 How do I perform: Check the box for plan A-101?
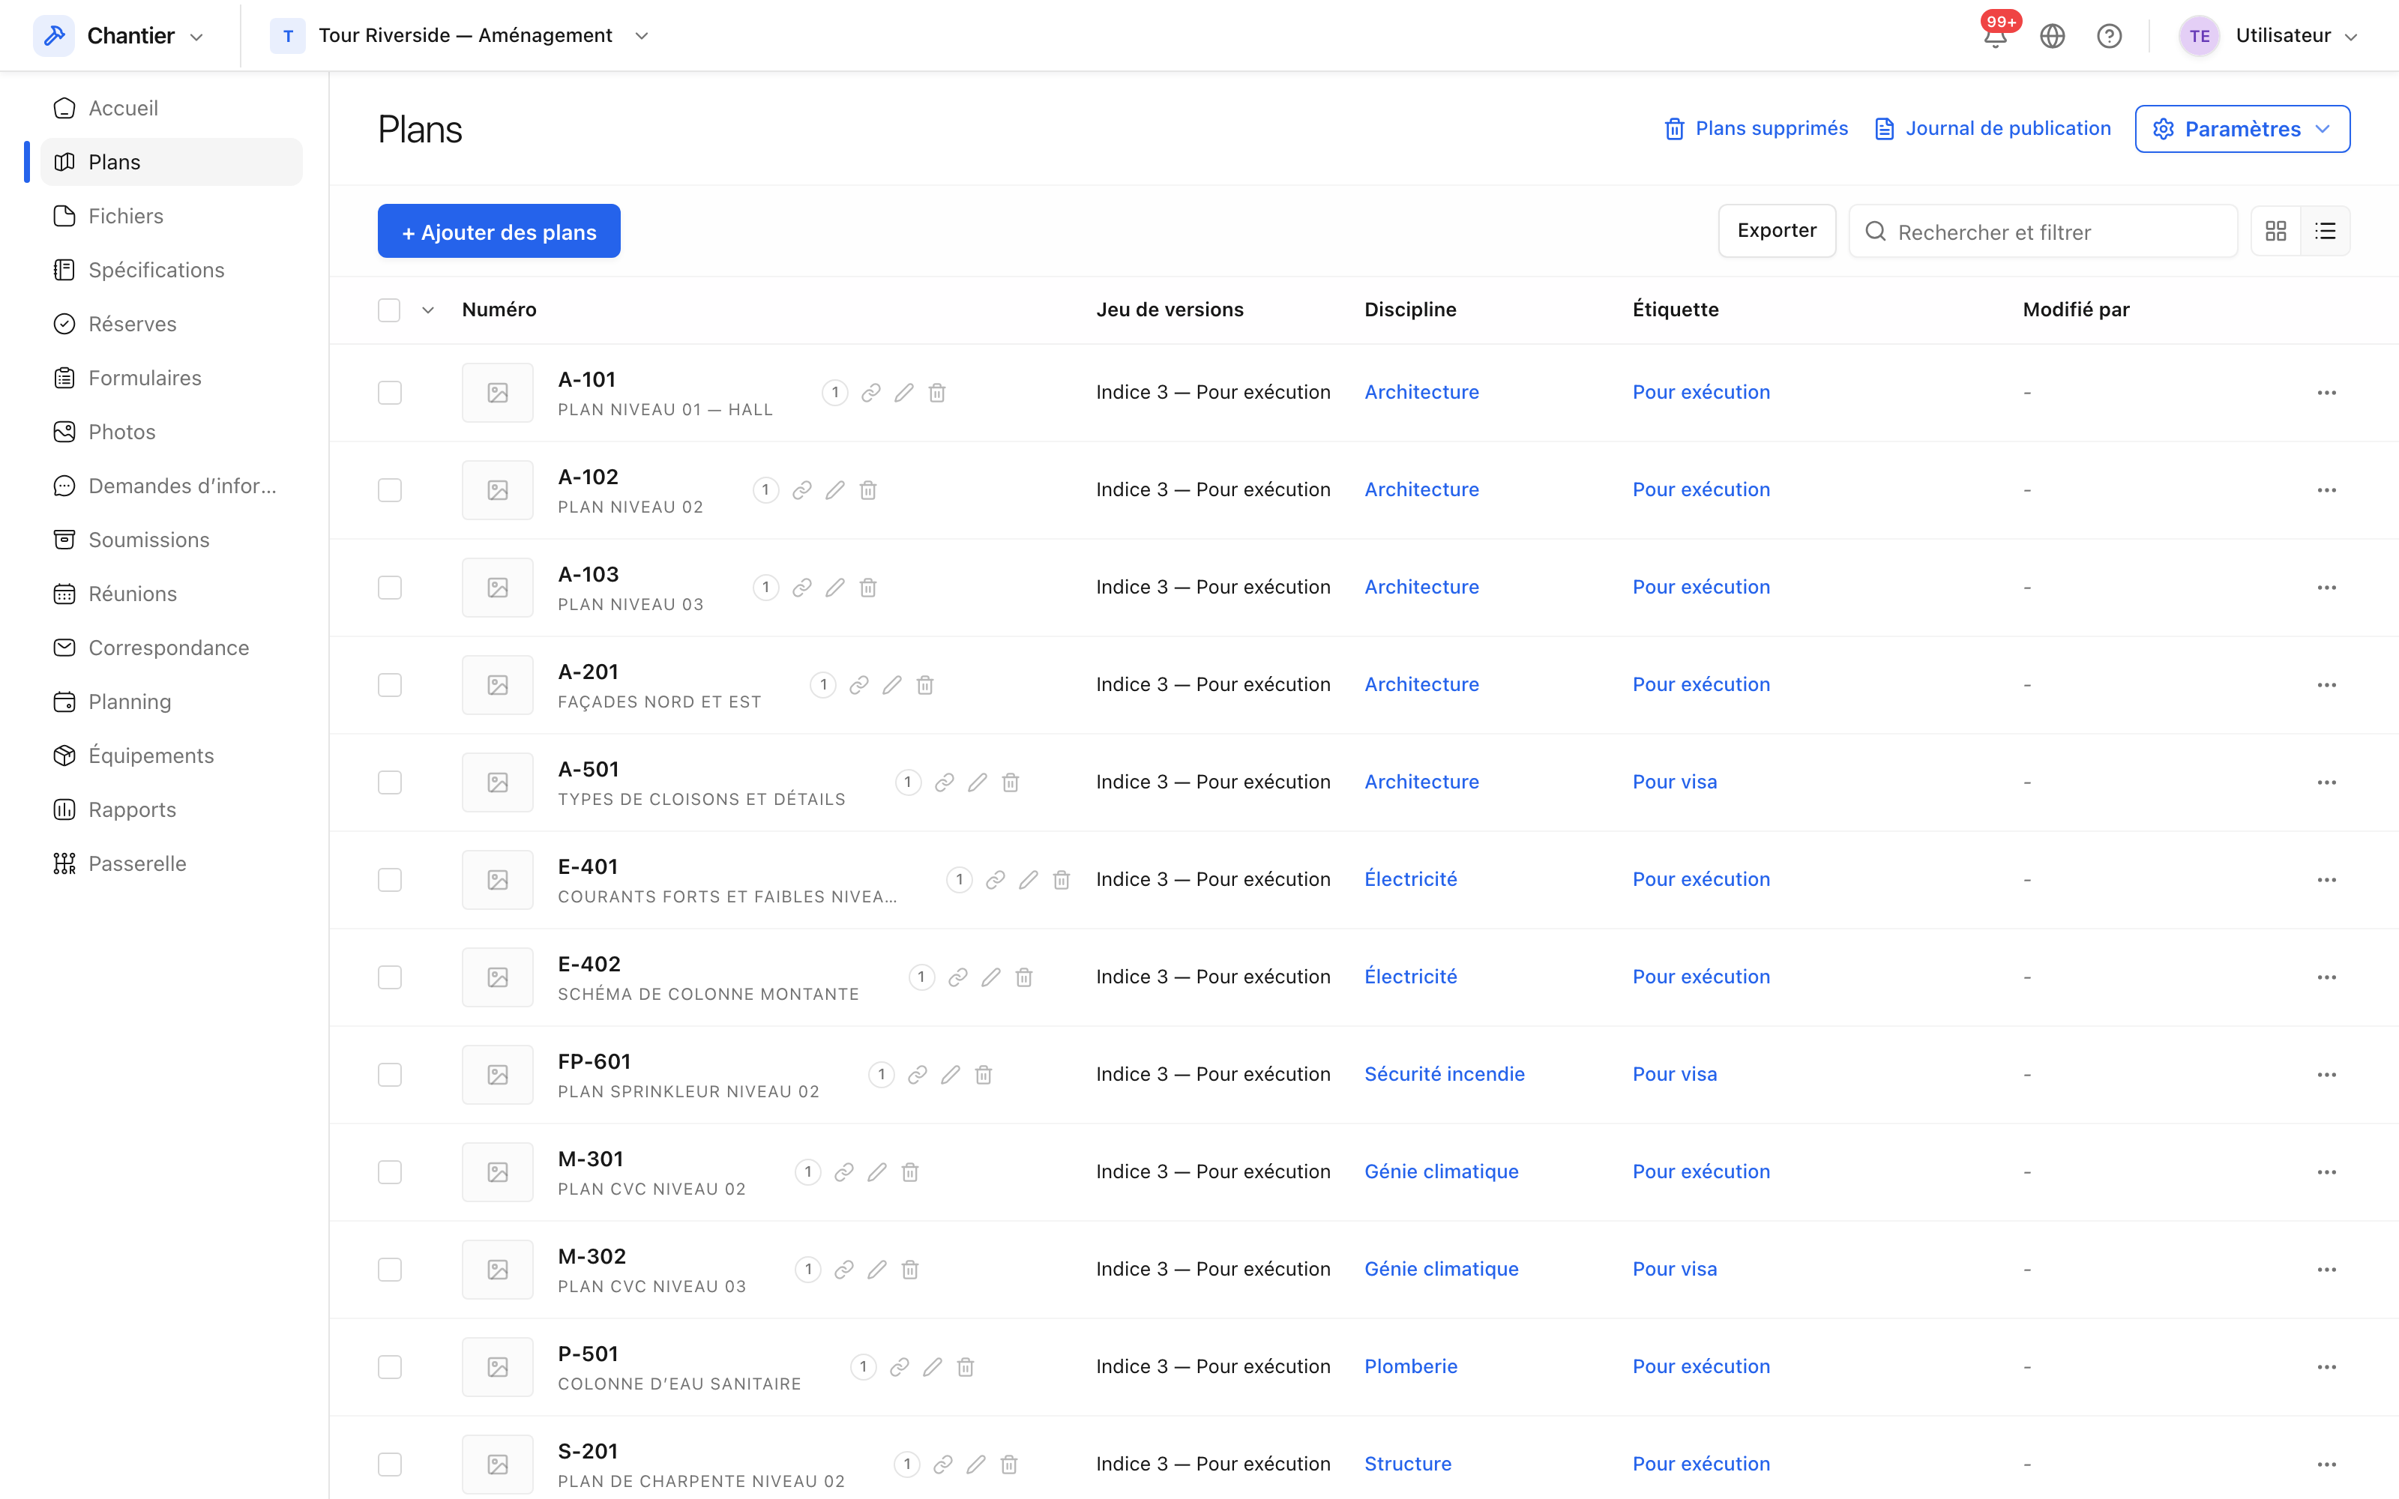pyautogui.click(x=390, y=393)
